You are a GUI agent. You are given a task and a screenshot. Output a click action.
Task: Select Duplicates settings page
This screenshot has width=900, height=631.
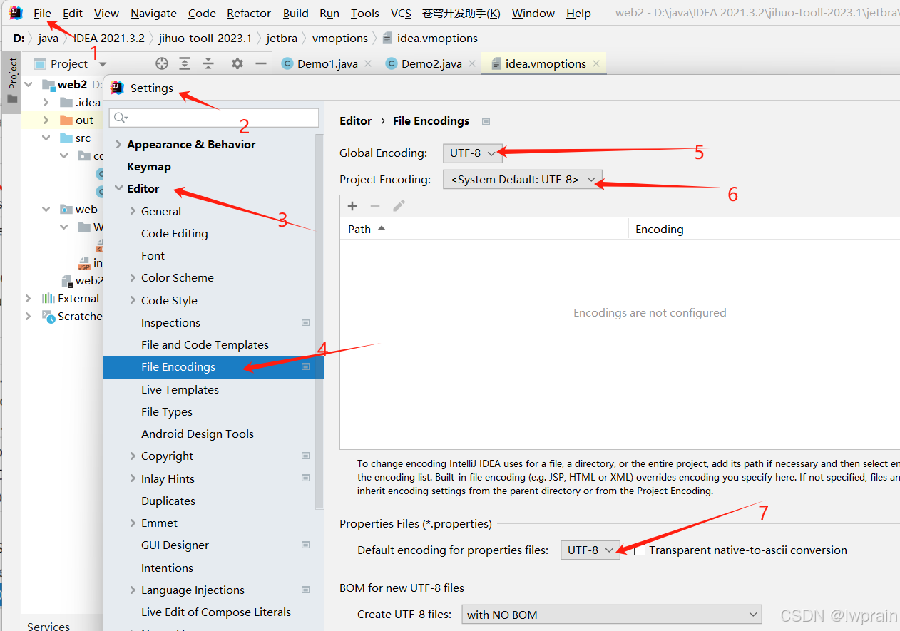tap(168, 501)
